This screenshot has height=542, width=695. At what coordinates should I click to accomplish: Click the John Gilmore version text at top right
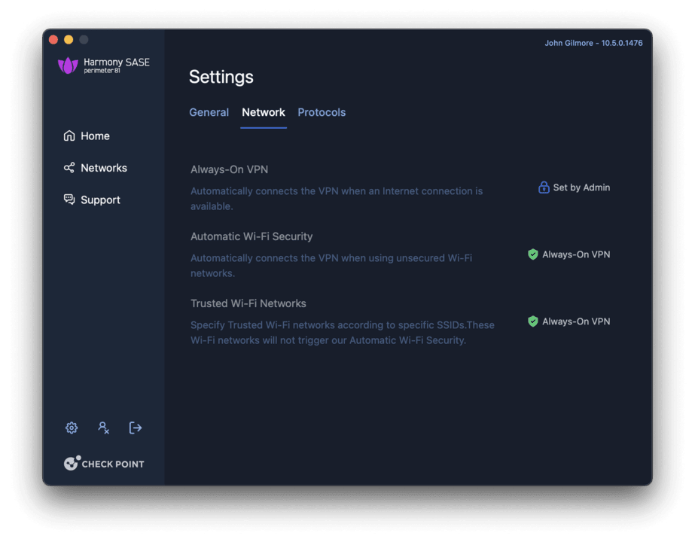(593, 43)
